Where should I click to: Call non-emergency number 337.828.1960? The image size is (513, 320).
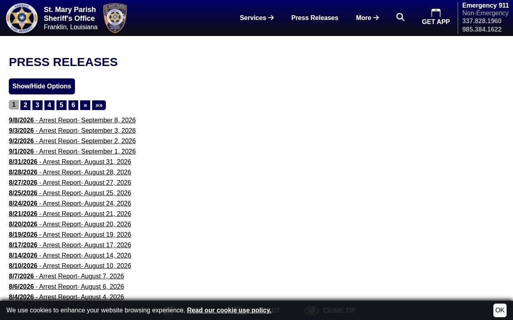(482, 21)
